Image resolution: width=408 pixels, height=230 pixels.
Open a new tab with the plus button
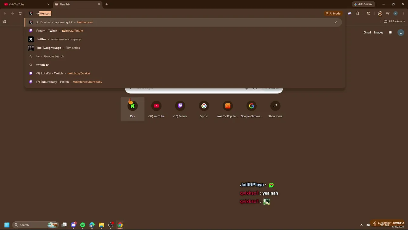[x=107, y=4]
